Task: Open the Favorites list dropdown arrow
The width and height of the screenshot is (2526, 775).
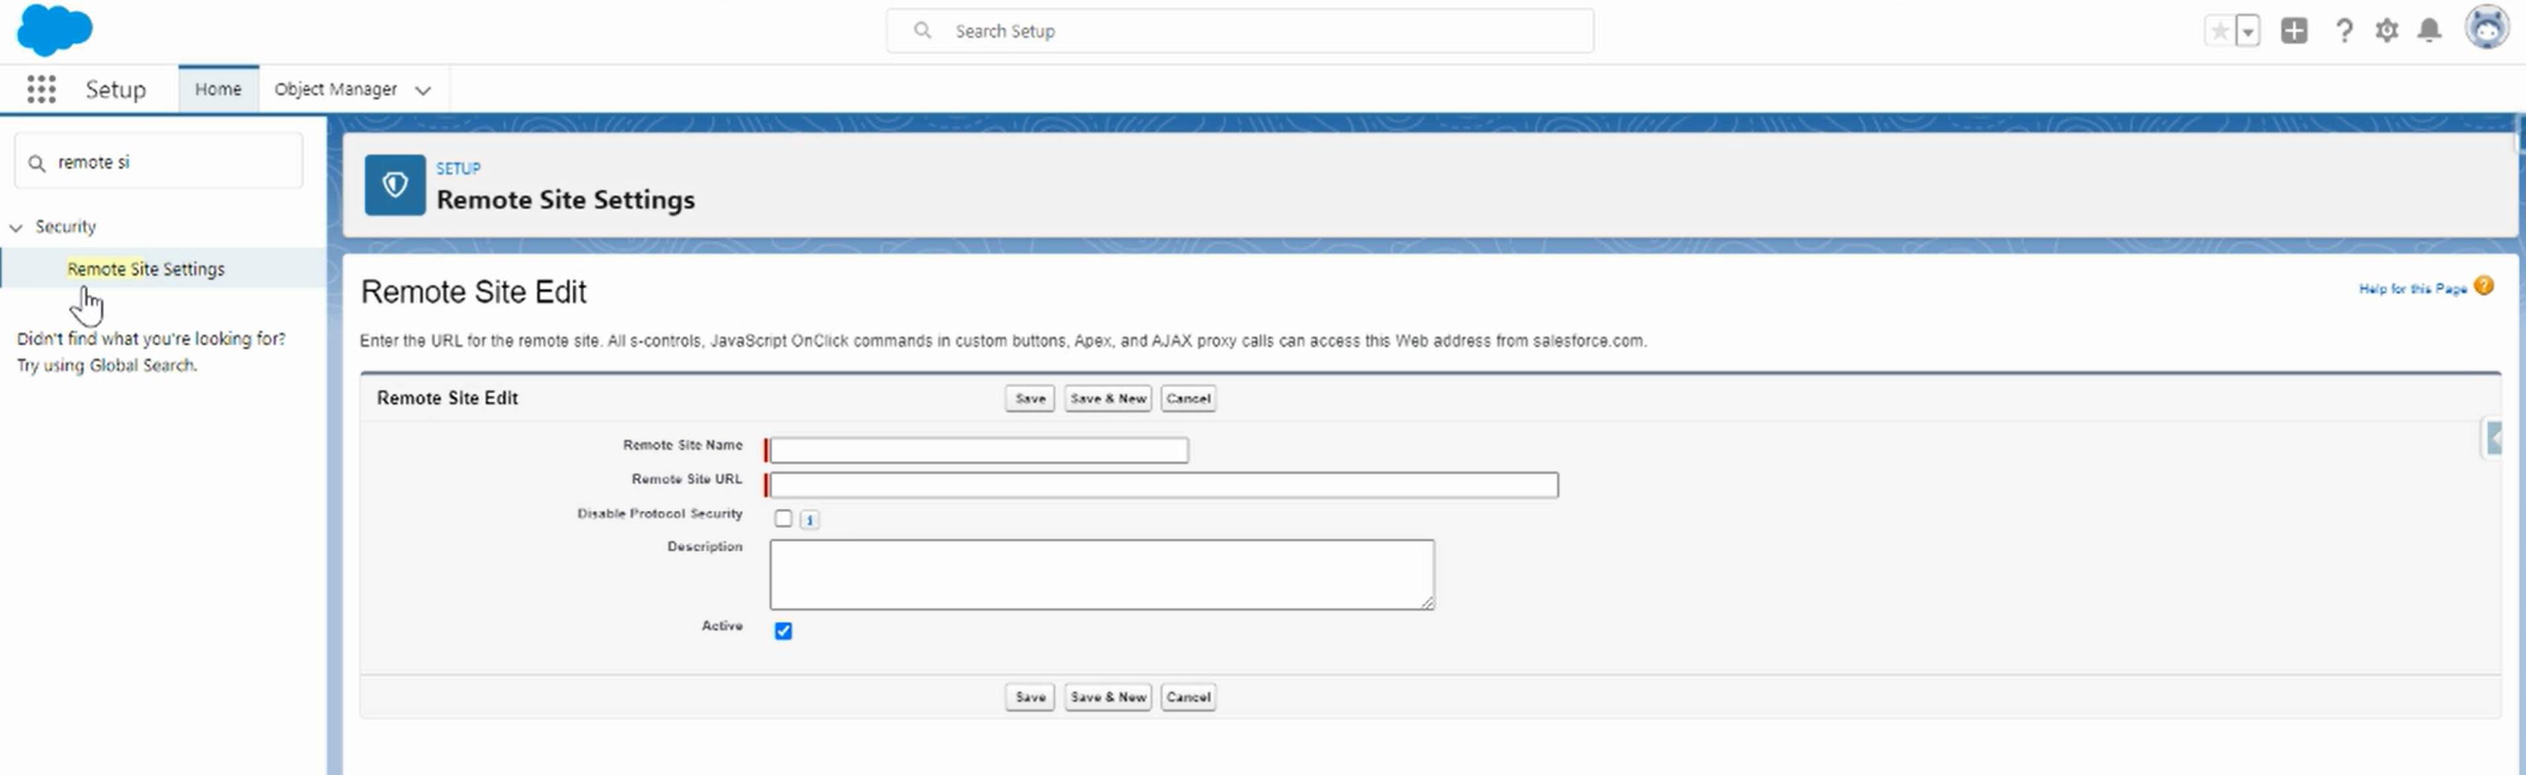Action: point(2248,31)
